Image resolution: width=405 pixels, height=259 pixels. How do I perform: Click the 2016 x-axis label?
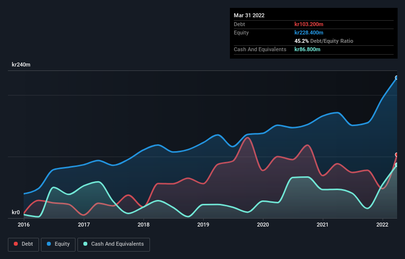point(24,225)
